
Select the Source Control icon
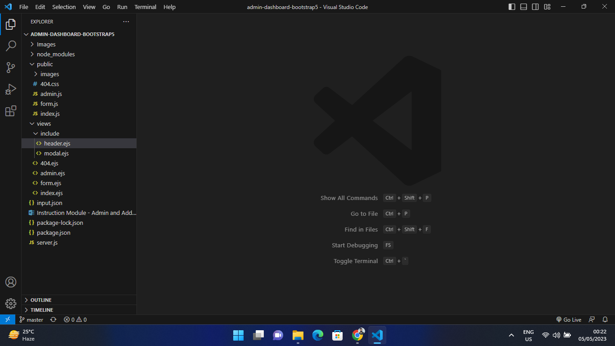point(11,67)
